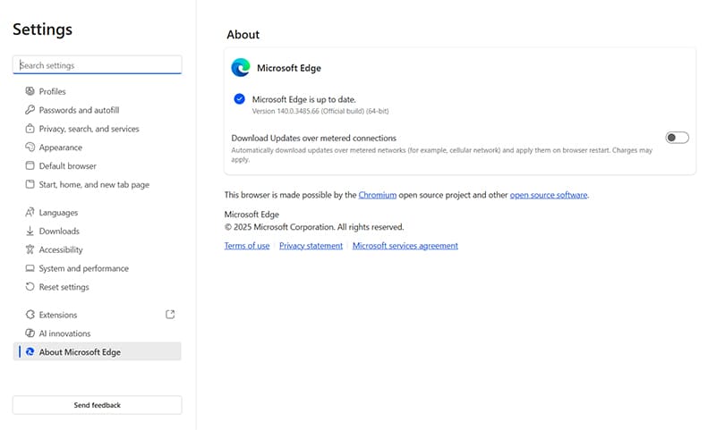Open the open source software link
Image resolution: width=716 pixels, height=430 pixels.
(x=549, y=195)
